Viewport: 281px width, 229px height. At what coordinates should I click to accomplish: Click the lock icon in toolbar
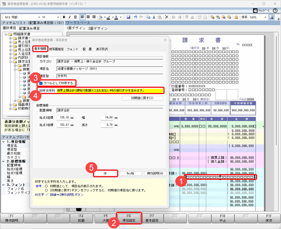[x=236, y=17]
